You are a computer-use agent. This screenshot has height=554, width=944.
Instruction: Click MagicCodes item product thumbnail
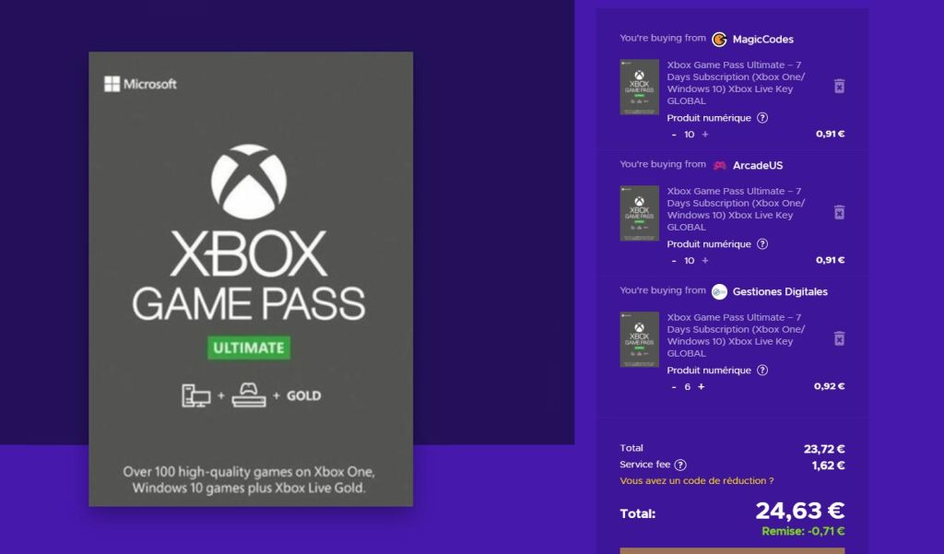pos(640,87)
